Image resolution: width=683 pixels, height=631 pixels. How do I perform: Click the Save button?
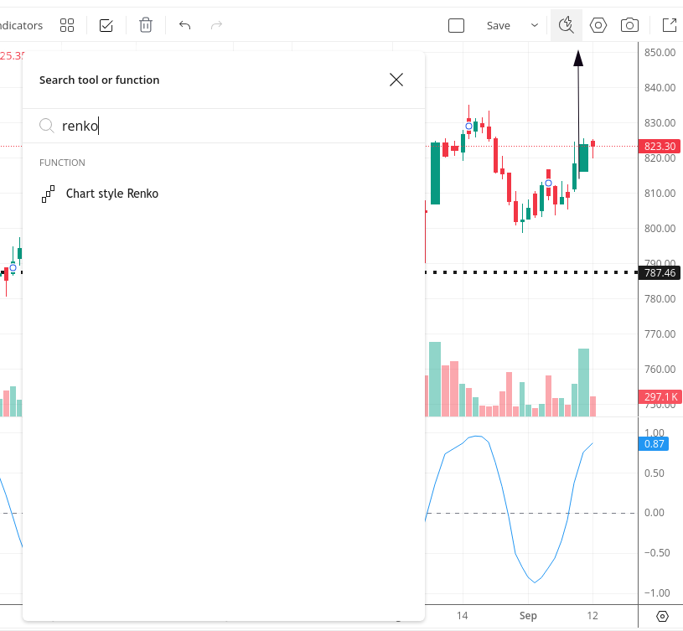tap(498, 25)
